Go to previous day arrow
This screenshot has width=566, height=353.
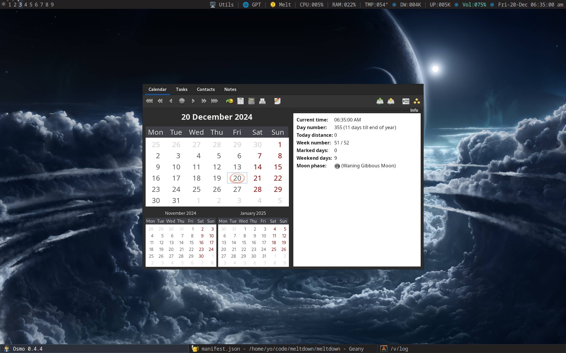tap(171, 101)
